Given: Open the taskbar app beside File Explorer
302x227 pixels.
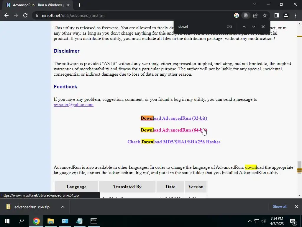Looking at the screenshot, I should pyautogui.click(x=65, y=221).
